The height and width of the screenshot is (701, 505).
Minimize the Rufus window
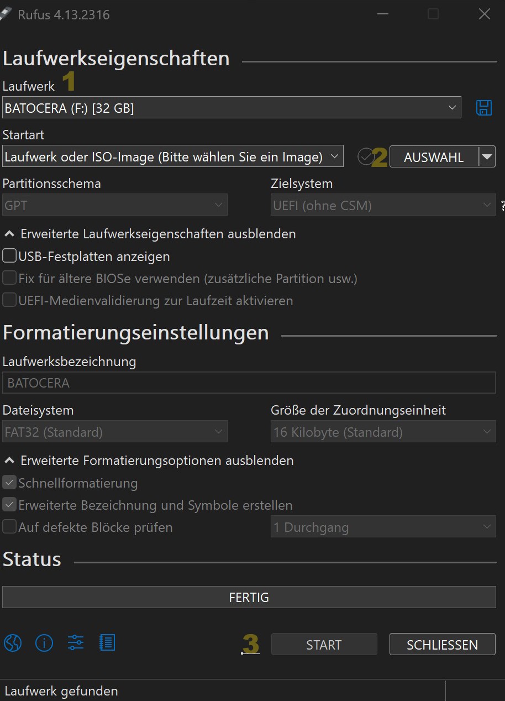point(382,14)
